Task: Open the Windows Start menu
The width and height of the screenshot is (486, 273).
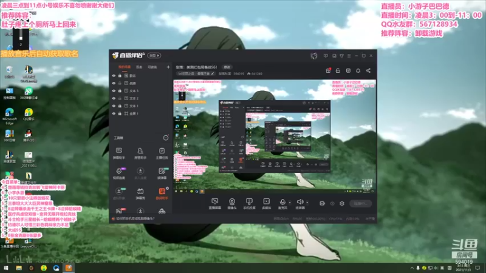Action: point(6,268)
